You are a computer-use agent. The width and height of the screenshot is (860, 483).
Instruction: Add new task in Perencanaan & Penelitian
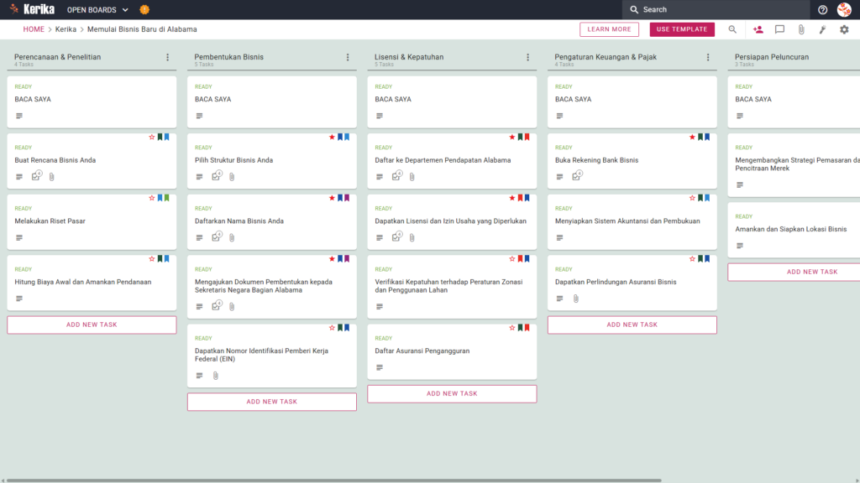(x=92, y=325)
